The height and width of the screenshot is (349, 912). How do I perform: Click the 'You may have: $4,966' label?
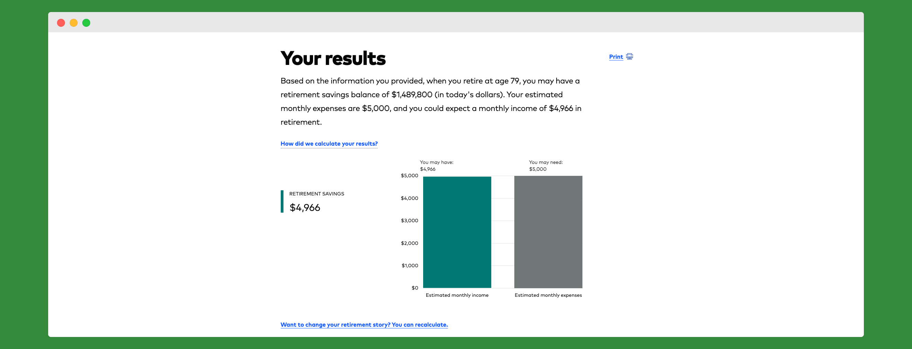tap(436, 166)
